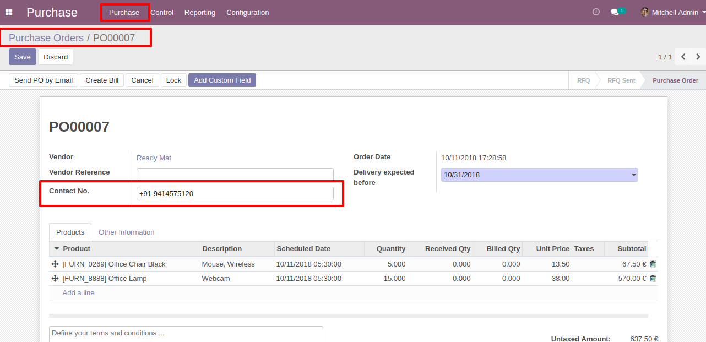This screenshot has width=706, height=342.
Task: Select the Purchase Order status stage
Action: click(x=675, y=80)
